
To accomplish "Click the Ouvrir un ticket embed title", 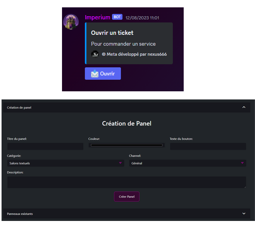I will click(112, 33).
